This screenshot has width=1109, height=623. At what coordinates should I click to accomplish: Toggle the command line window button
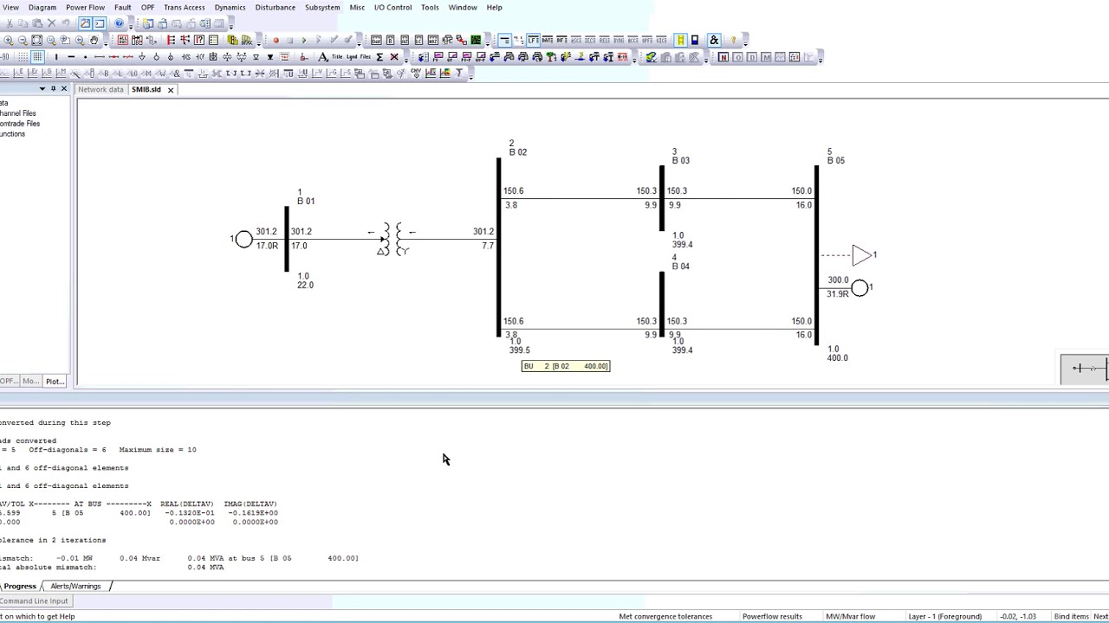point(100,23)
